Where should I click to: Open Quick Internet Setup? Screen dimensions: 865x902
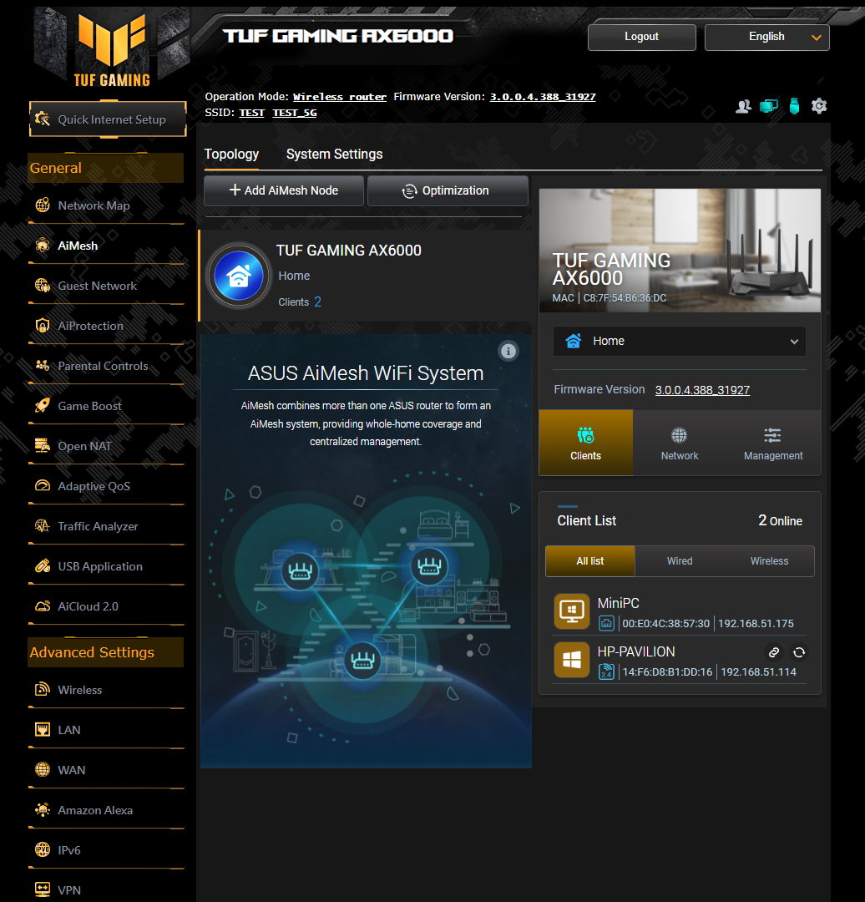click(x=108, y=119)
